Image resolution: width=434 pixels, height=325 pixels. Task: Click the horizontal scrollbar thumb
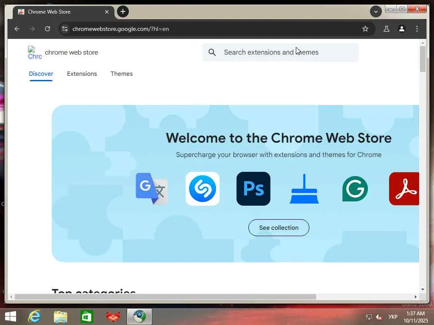pyautogui.click(x=165, y=297)
